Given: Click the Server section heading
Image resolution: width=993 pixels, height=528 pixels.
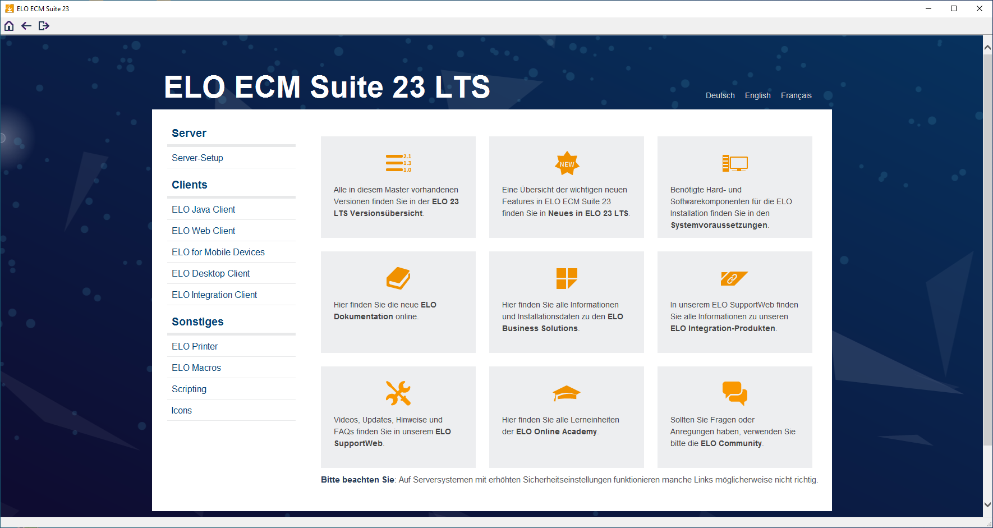Looking at the screenshot, I should coord(189,134).
